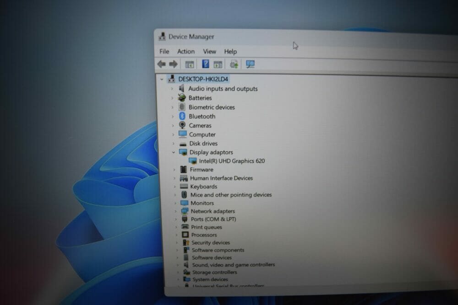
Task: Expand the Network adapters node
Action: (176, 211)
